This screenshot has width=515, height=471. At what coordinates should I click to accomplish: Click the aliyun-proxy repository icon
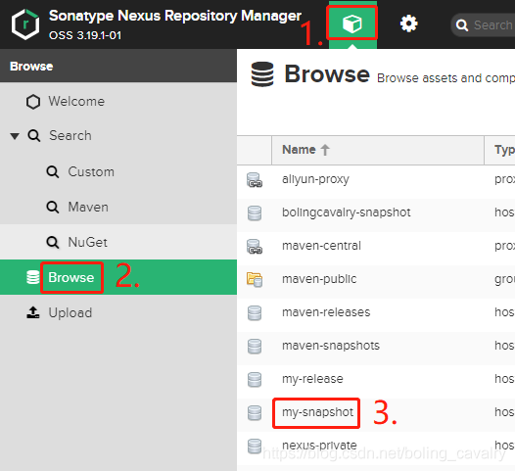255,180
